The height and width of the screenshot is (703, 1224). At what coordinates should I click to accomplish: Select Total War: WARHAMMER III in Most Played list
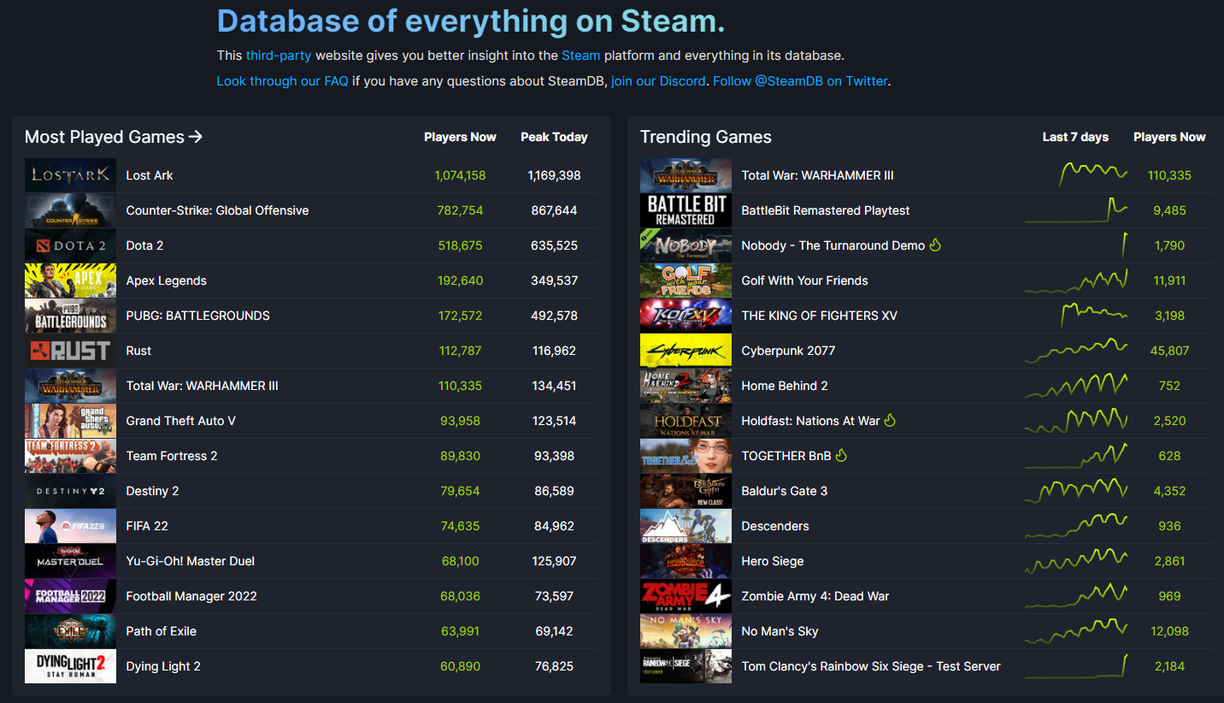click(202, 386)
